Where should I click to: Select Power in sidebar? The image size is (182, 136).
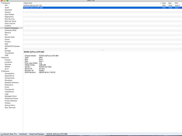pos(7,39)
